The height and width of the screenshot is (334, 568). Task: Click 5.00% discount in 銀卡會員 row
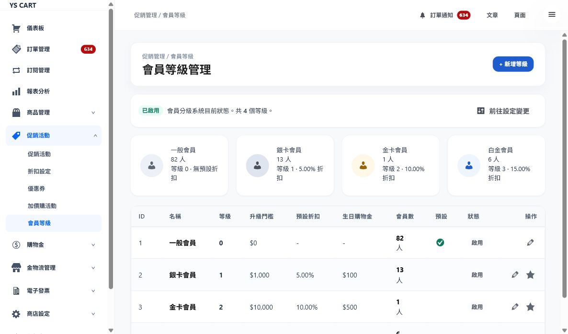point(305,275)
